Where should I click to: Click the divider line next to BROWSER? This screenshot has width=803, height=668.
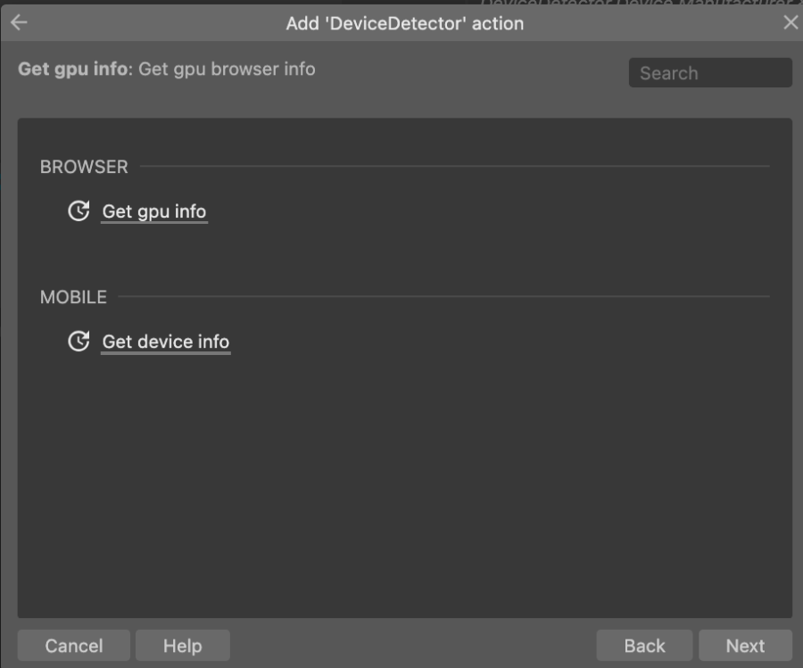click(455, 166)
